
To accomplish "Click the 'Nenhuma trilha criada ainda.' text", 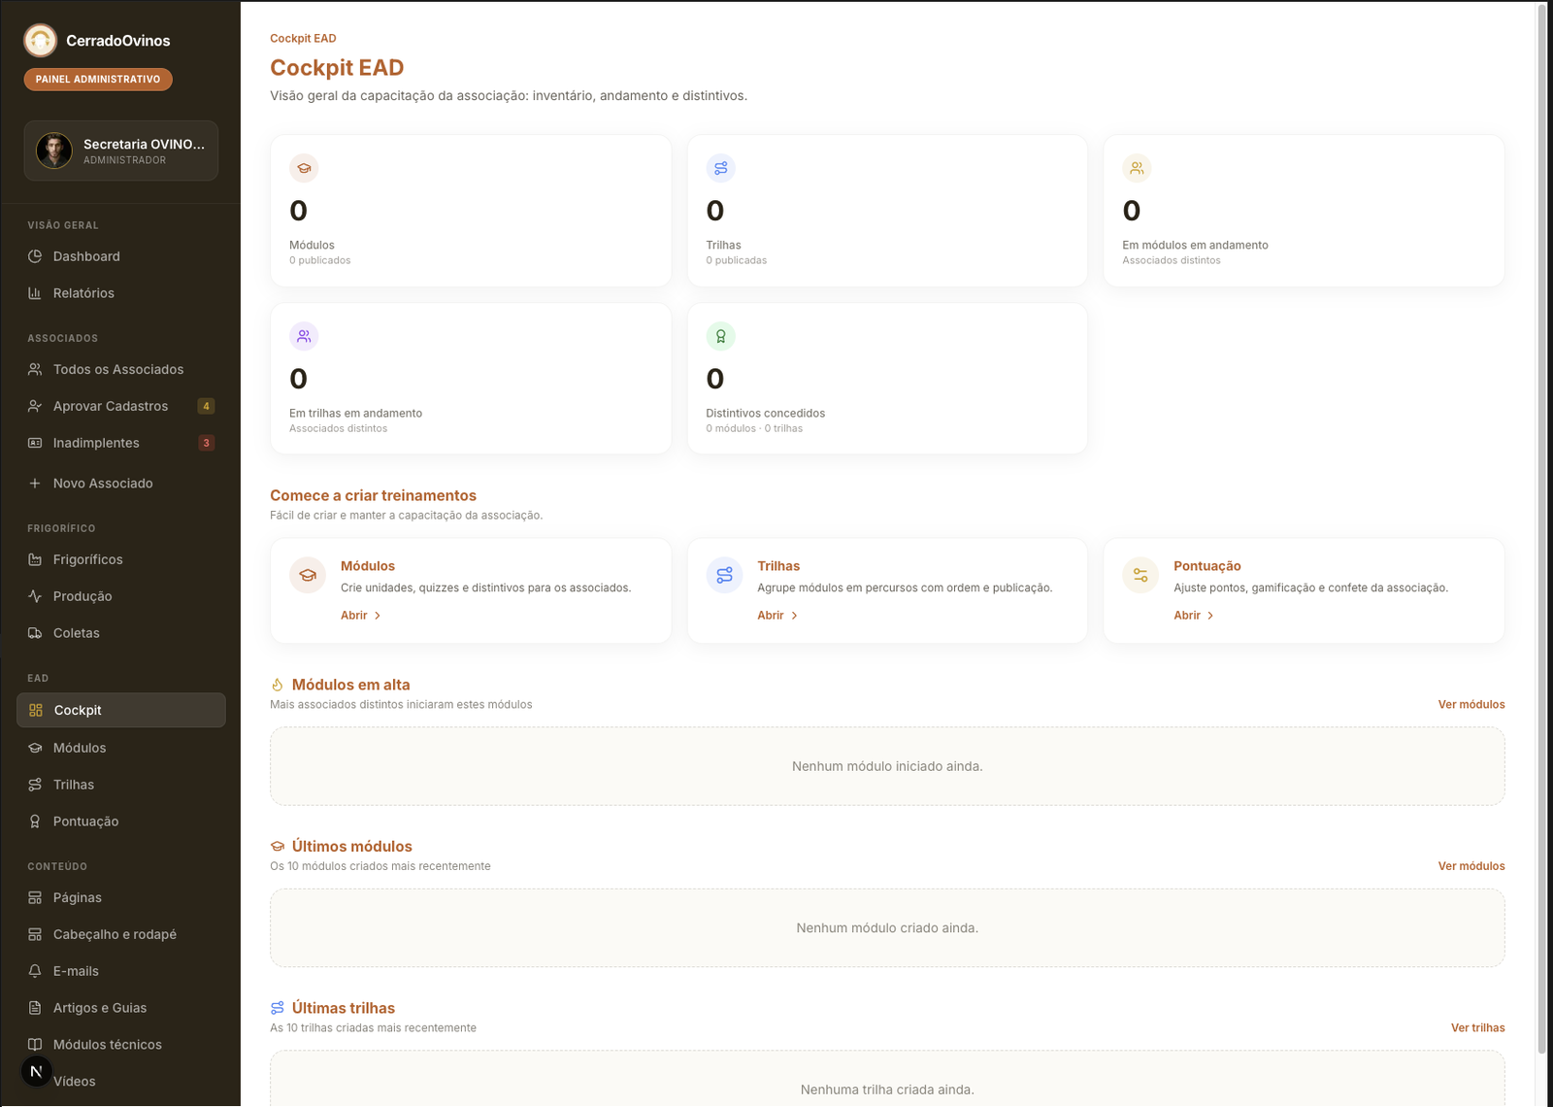I will click(887, 1090).
